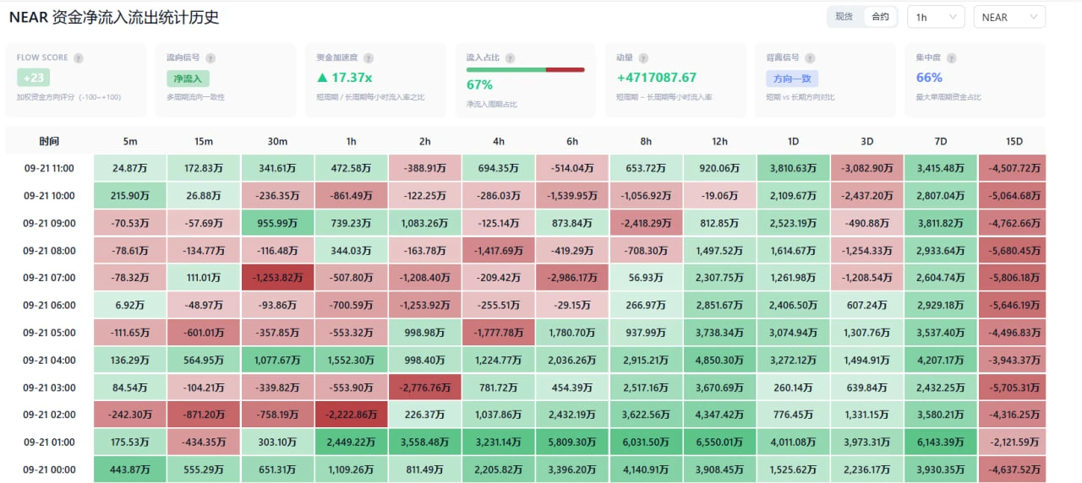Click the -1,253.82万 cell

point(277,278)
